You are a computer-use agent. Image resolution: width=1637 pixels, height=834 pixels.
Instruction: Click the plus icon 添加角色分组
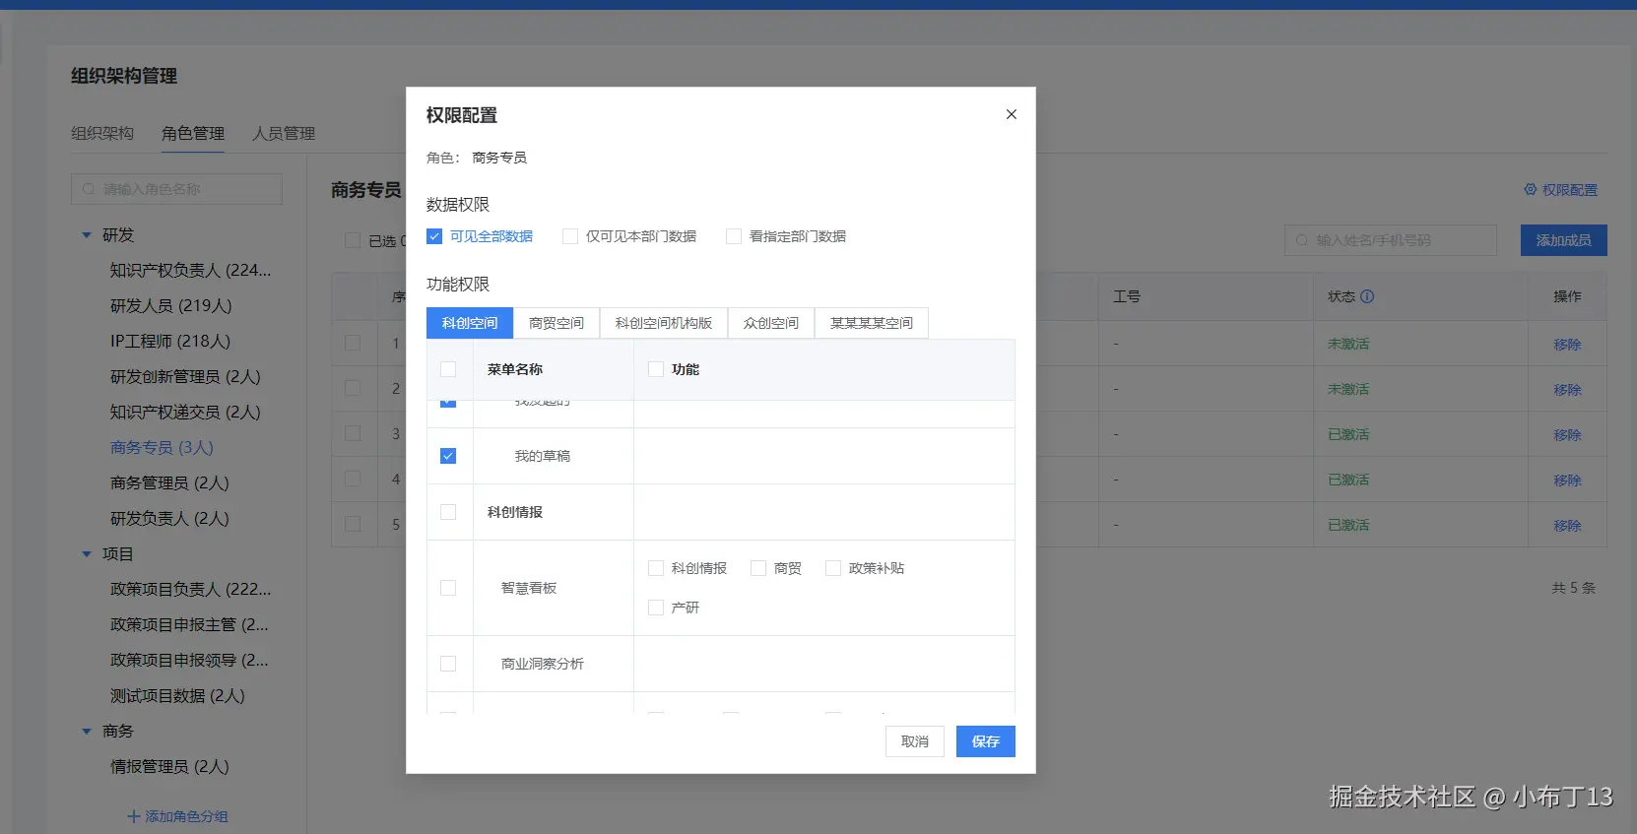pos(134,816)
